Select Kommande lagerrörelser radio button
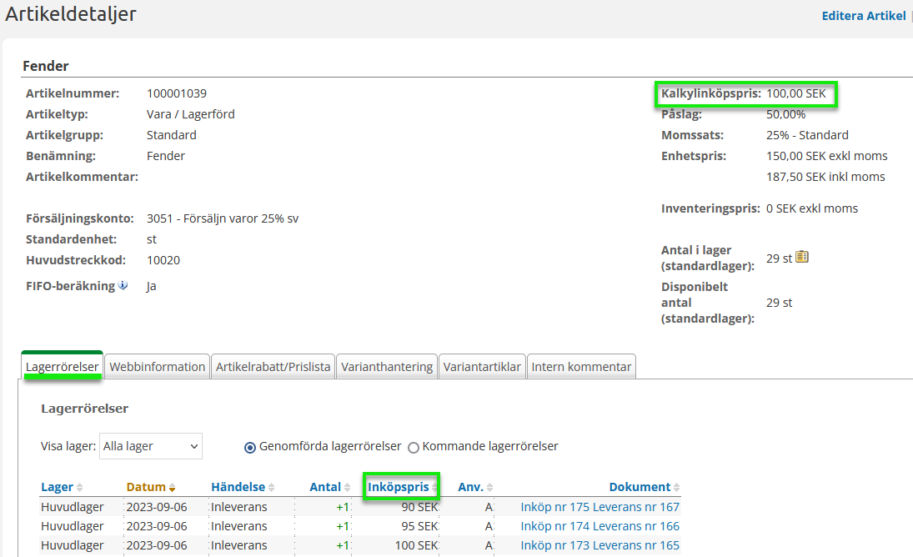913x557 pixels. click(414, 447)
